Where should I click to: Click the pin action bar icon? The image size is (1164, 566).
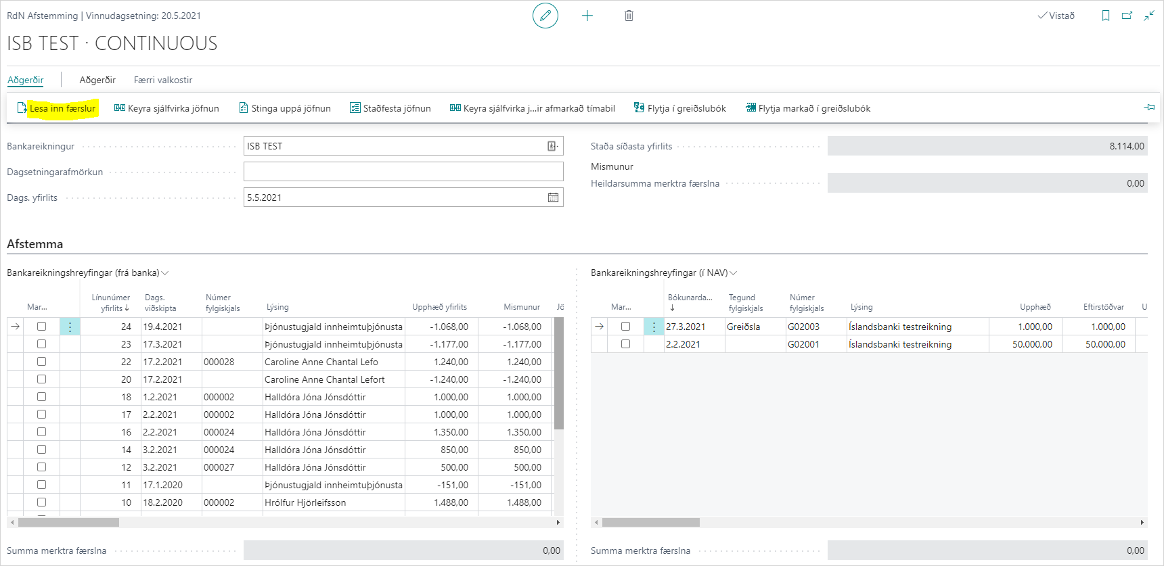click(1149, 108)
